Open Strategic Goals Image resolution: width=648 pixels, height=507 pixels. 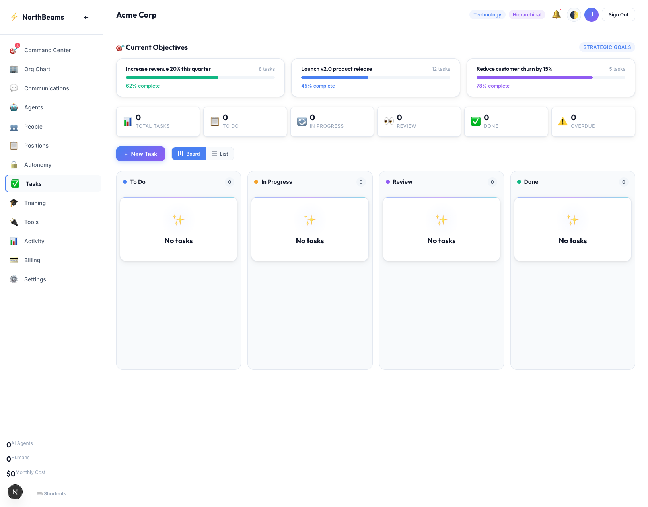(x=607, y=47)
